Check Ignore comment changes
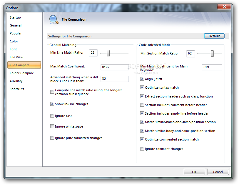239x185 pixels. (x=142, y=149)
